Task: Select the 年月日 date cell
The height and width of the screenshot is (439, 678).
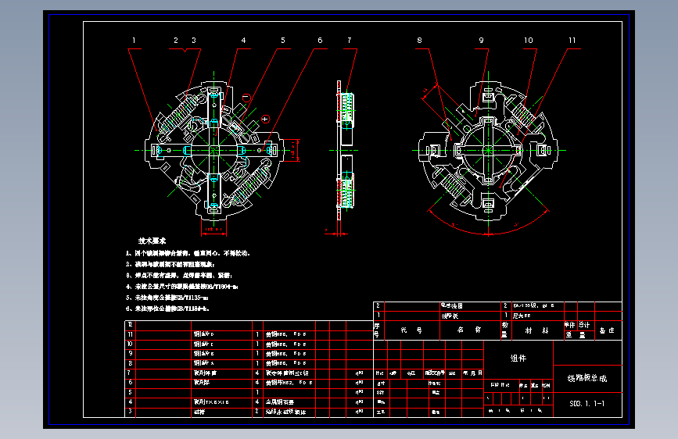Action: tap(472, 373)
